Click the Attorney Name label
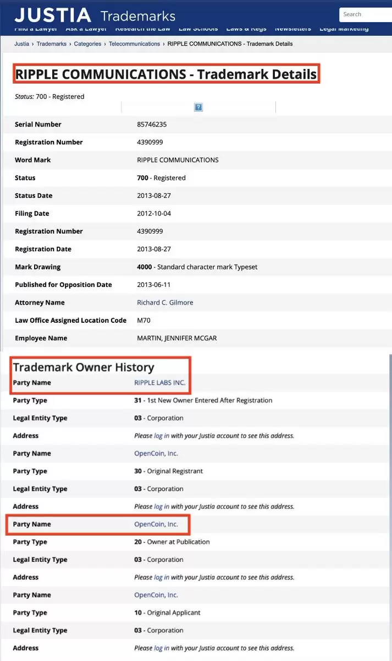Viewport: 392px width, 661px height. point(40,302)
